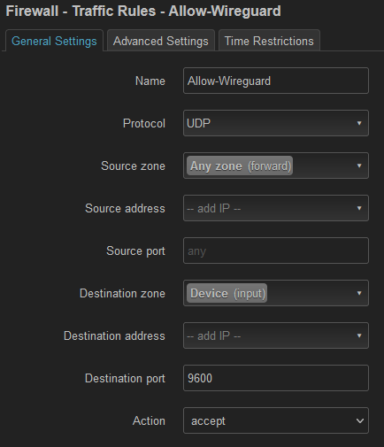Click the Destination port label

pos(125,378)
